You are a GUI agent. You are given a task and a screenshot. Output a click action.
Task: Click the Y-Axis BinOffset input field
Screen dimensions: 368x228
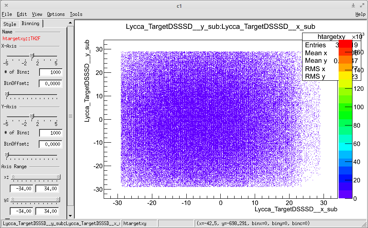point(50,144)
